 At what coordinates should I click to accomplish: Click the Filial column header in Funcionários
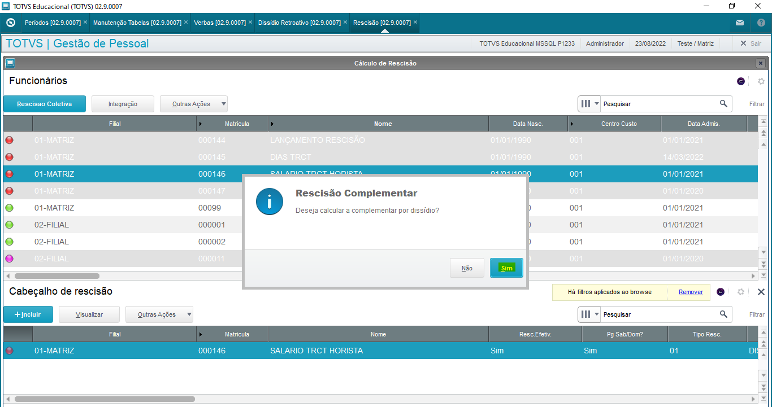(115, 124)
